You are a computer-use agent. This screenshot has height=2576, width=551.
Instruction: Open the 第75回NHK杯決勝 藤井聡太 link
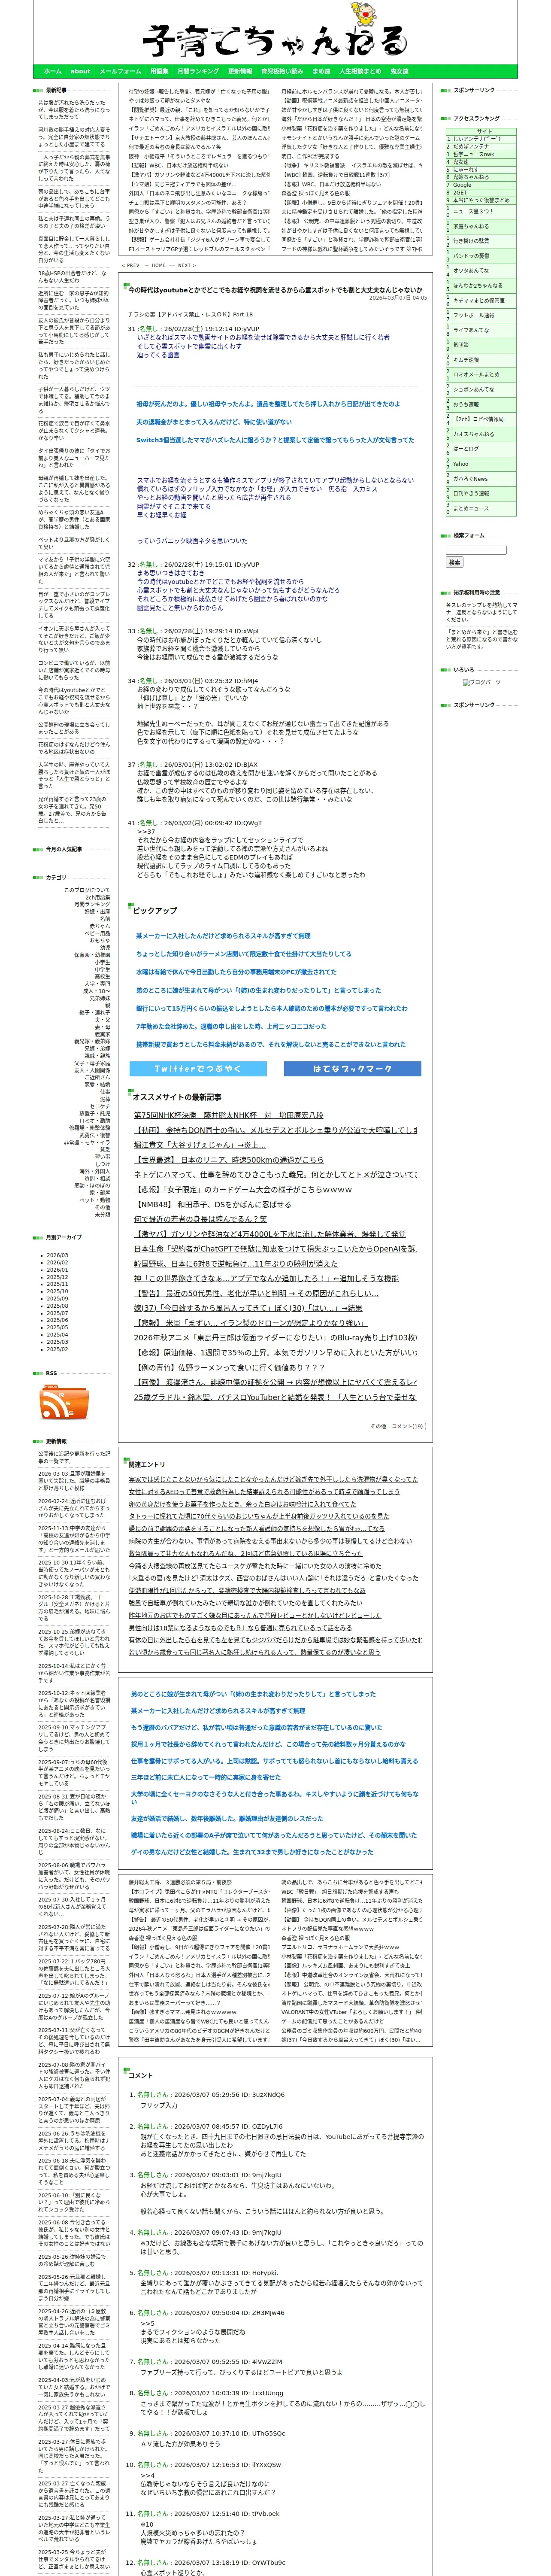[x=229, y=1115]
